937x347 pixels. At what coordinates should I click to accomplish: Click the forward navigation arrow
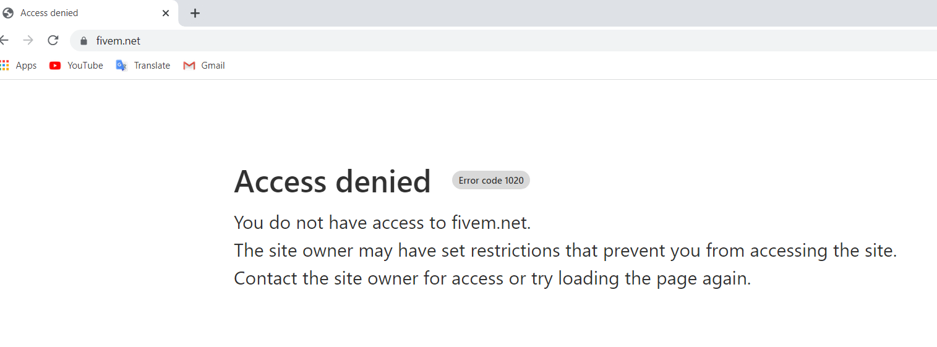click(28, 41)
